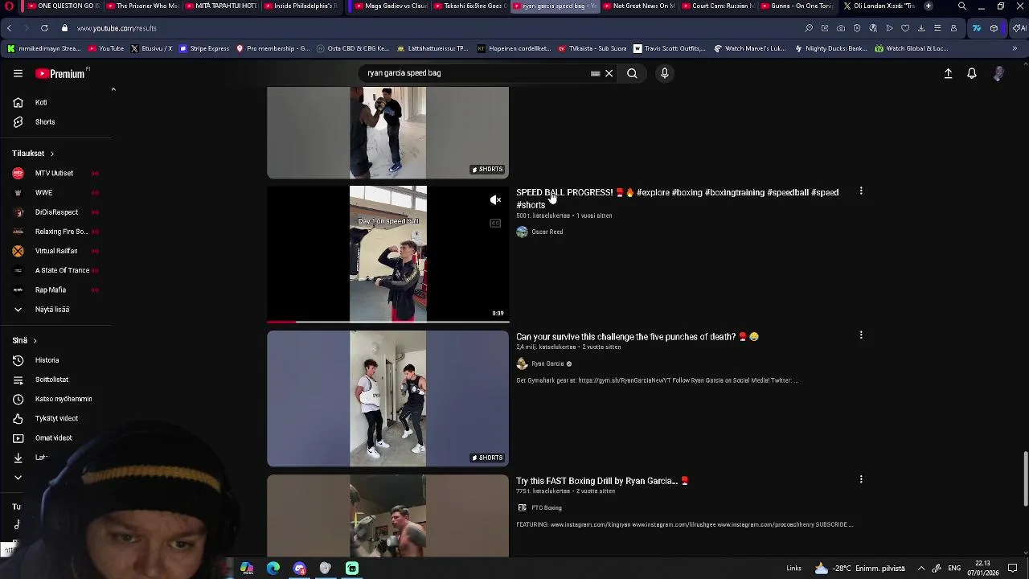The width and height of the screenshot is (1029, 579).
Task: Open account avatar menu at top right
Action: click(998, 73)
